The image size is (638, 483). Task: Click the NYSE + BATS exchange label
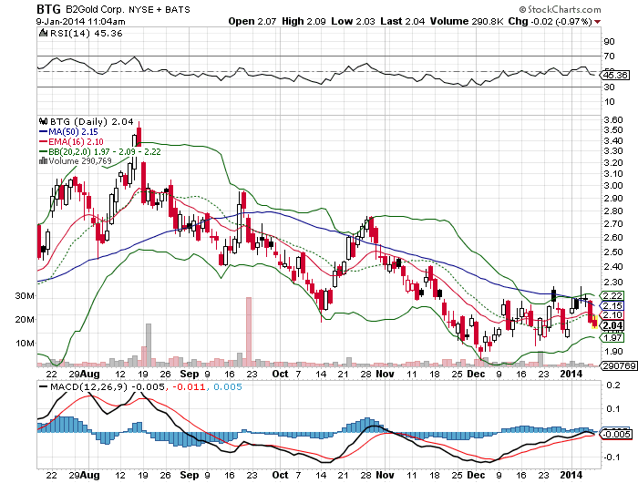point(159,9)
